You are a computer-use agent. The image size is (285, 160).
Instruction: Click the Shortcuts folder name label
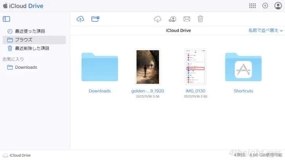243,91
